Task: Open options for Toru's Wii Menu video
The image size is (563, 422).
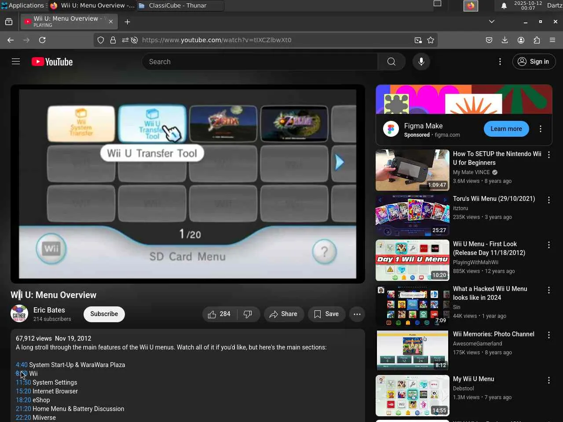Action: [x=549, y=200]
